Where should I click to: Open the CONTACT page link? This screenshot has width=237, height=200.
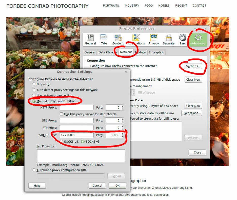[x=199, y=6]
